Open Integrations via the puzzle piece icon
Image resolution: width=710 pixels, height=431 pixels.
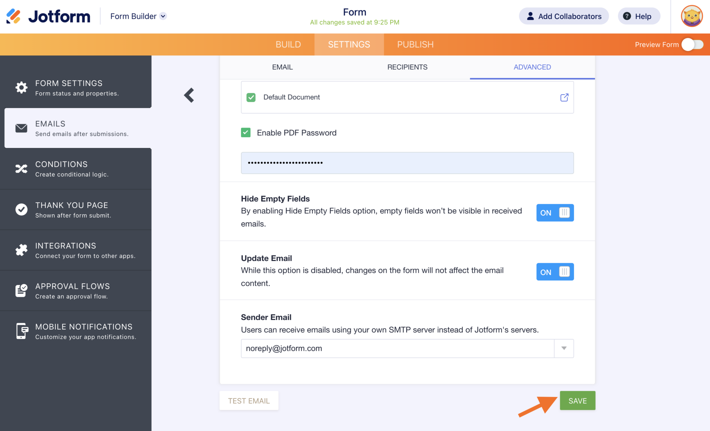click(x=21, y=250)
